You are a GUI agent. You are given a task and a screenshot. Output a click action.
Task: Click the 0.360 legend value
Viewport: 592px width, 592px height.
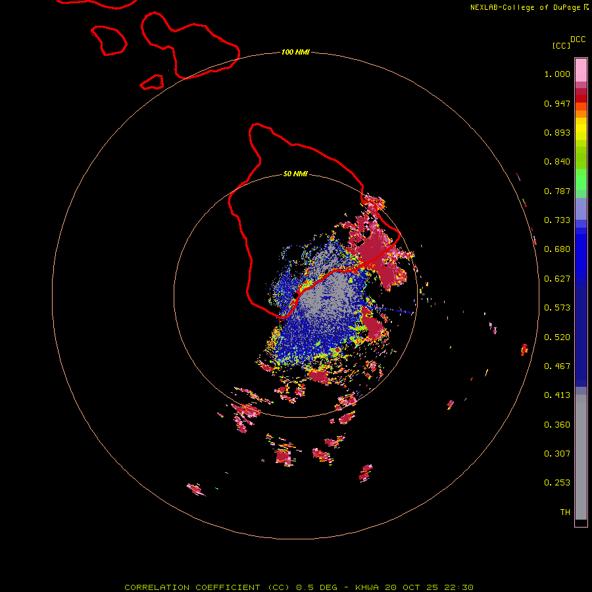[x=557, y=425]
